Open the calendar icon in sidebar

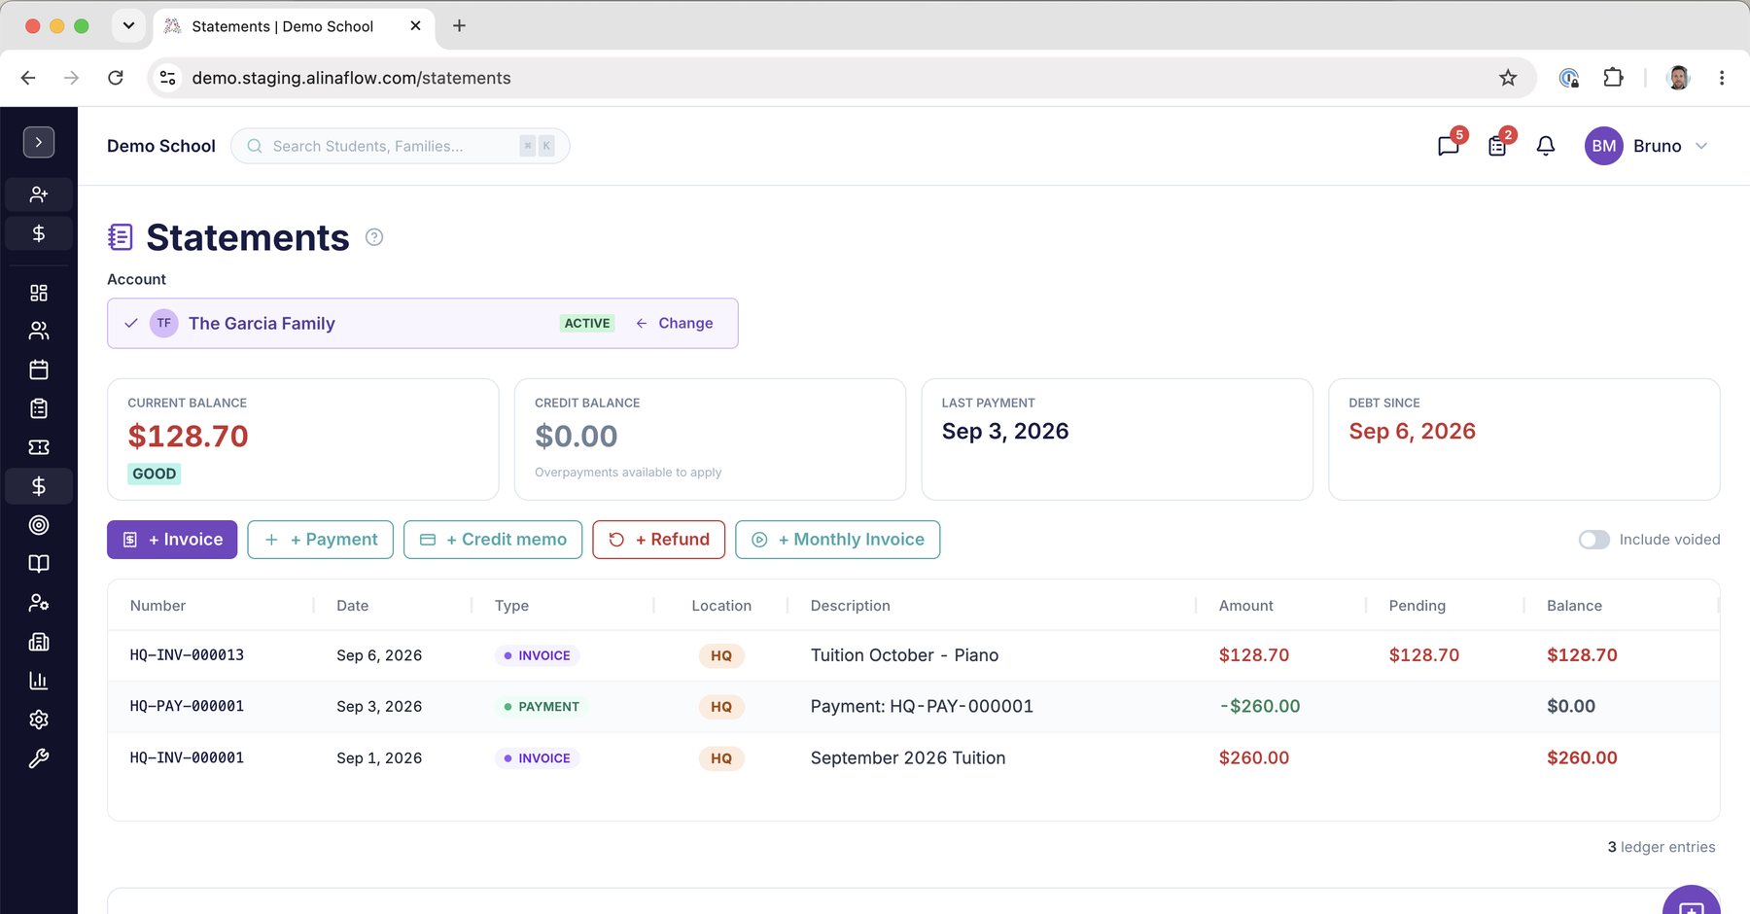tap(39, 369)
